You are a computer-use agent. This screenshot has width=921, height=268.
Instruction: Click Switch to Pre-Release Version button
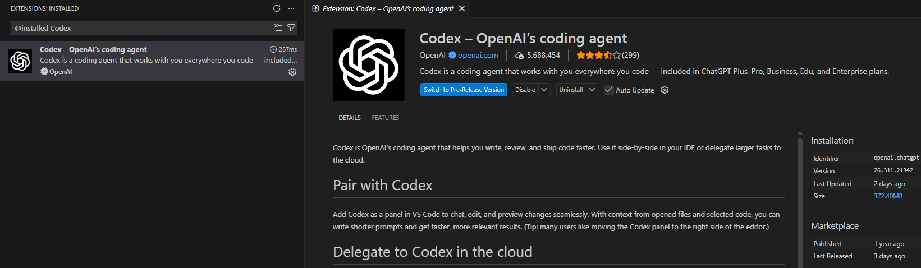tap(464, 90)
